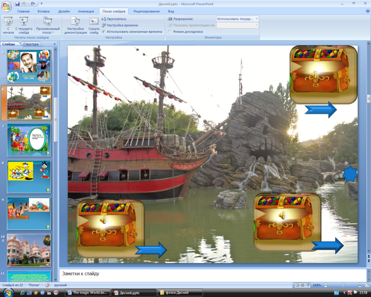Expand the Произвольный показ dropdown

click(48, 25)
